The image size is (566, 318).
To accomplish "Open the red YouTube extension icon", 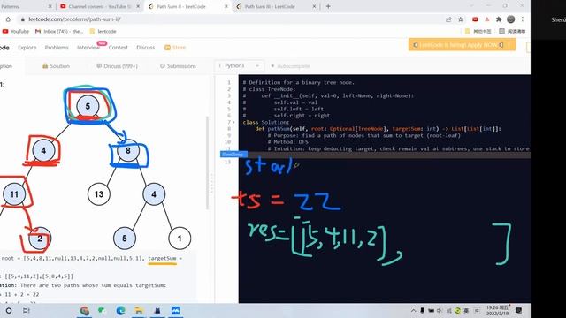I will click(x=475, y=19).
